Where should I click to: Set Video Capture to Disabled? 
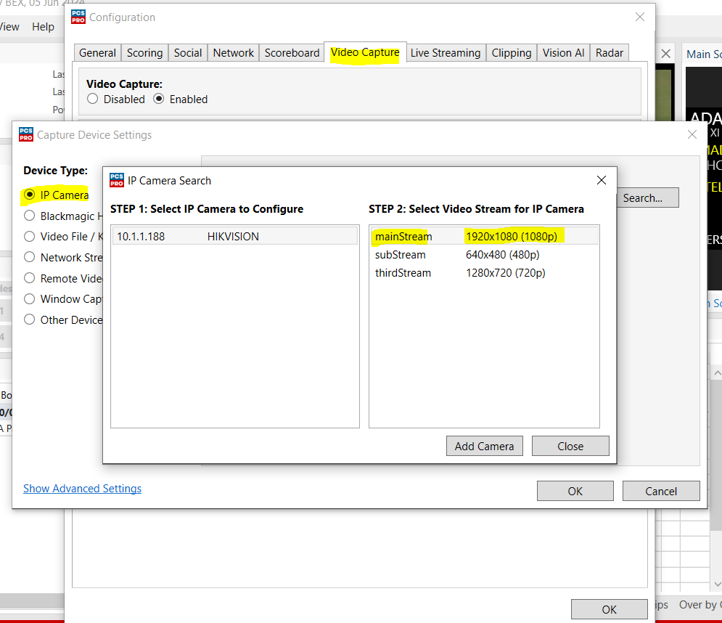[x=93, y=99]
